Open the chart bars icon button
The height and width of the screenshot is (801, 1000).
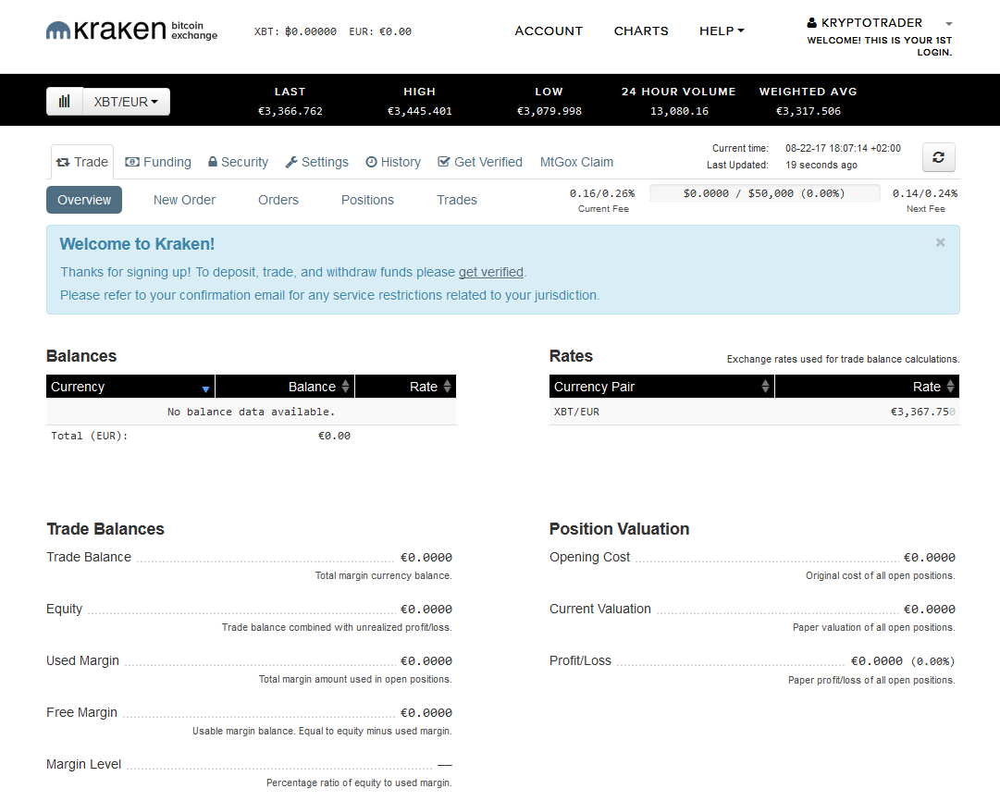(x=65, y=102)
